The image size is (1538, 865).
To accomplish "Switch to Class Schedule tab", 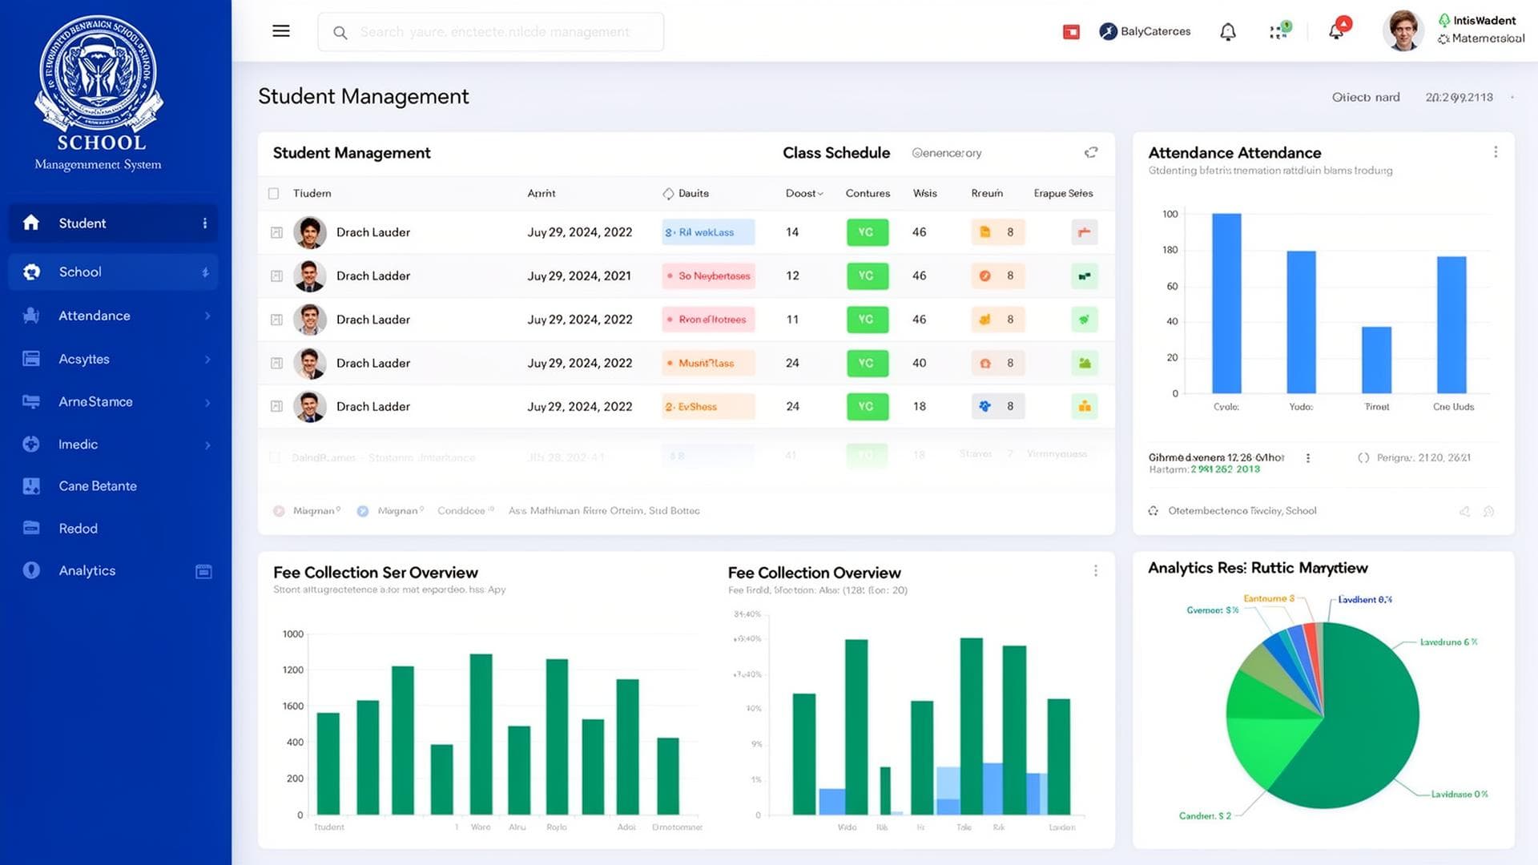I will point(835,153).
